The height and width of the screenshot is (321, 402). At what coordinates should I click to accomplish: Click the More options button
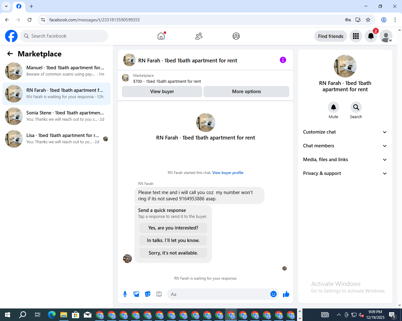coord(246,92)
